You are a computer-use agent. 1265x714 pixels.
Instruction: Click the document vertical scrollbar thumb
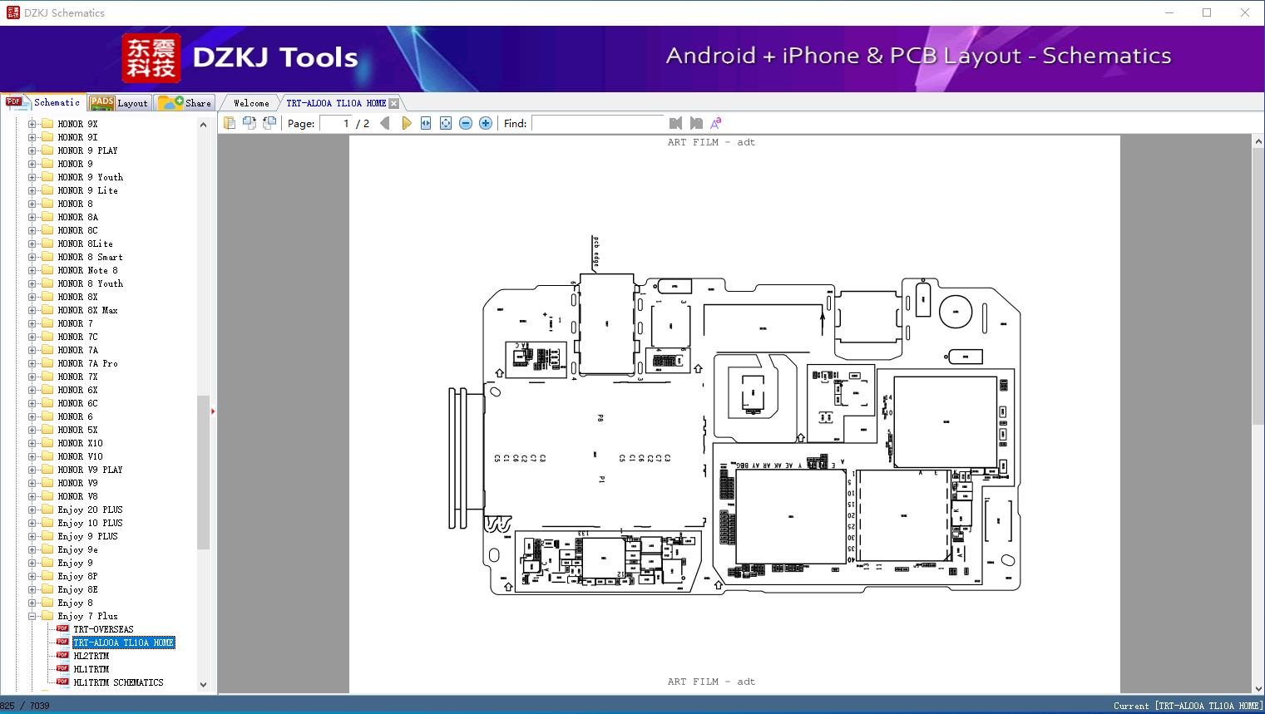click(1258, 287)
